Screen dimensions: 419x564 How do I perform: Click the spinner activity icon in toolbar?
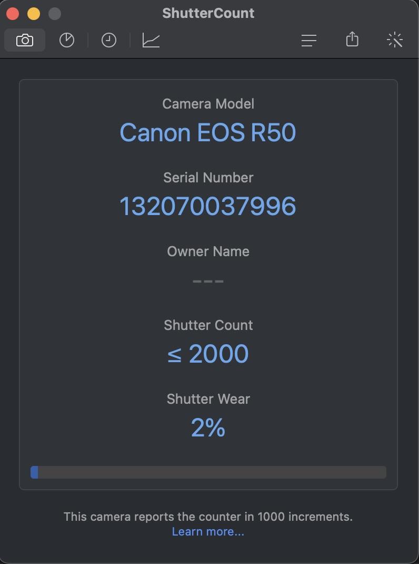tap(394, 40)
